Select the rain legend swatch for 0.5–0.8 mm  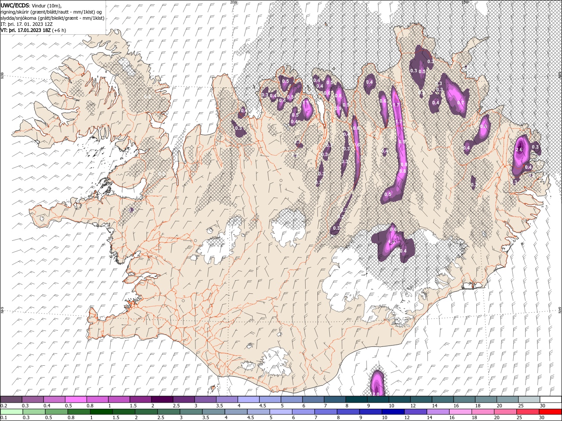click(57, 412)
